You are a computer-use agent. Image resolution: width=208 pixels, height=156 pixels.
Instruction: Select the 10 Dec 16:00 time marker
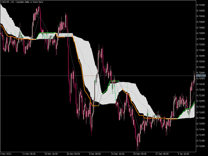tap(117, 153)
